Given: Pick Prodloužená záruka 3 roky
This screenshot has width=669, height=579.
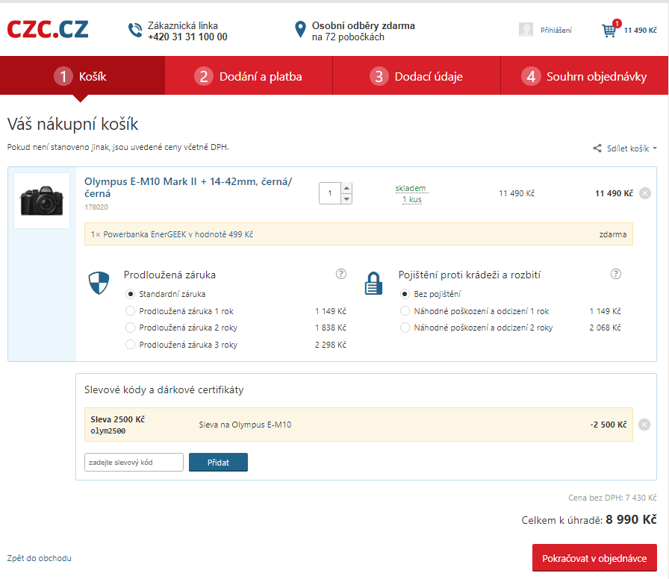Looking at the screenshot, I should coord(130,345).
